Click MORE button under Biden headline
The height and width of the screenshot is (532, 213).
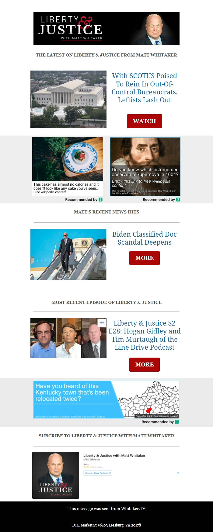[145, 258]
